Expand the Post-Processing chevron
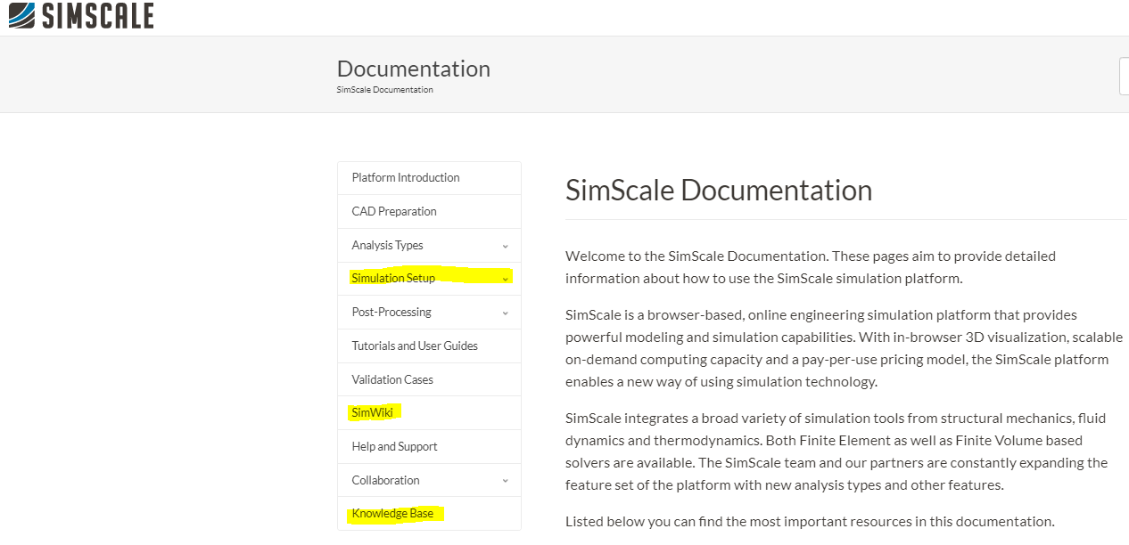 click(x=505, y=313)
